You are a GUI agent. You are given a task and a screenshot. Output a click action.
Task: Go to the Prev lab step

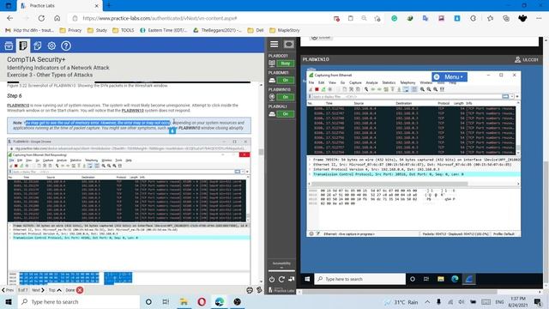(8, 290)
